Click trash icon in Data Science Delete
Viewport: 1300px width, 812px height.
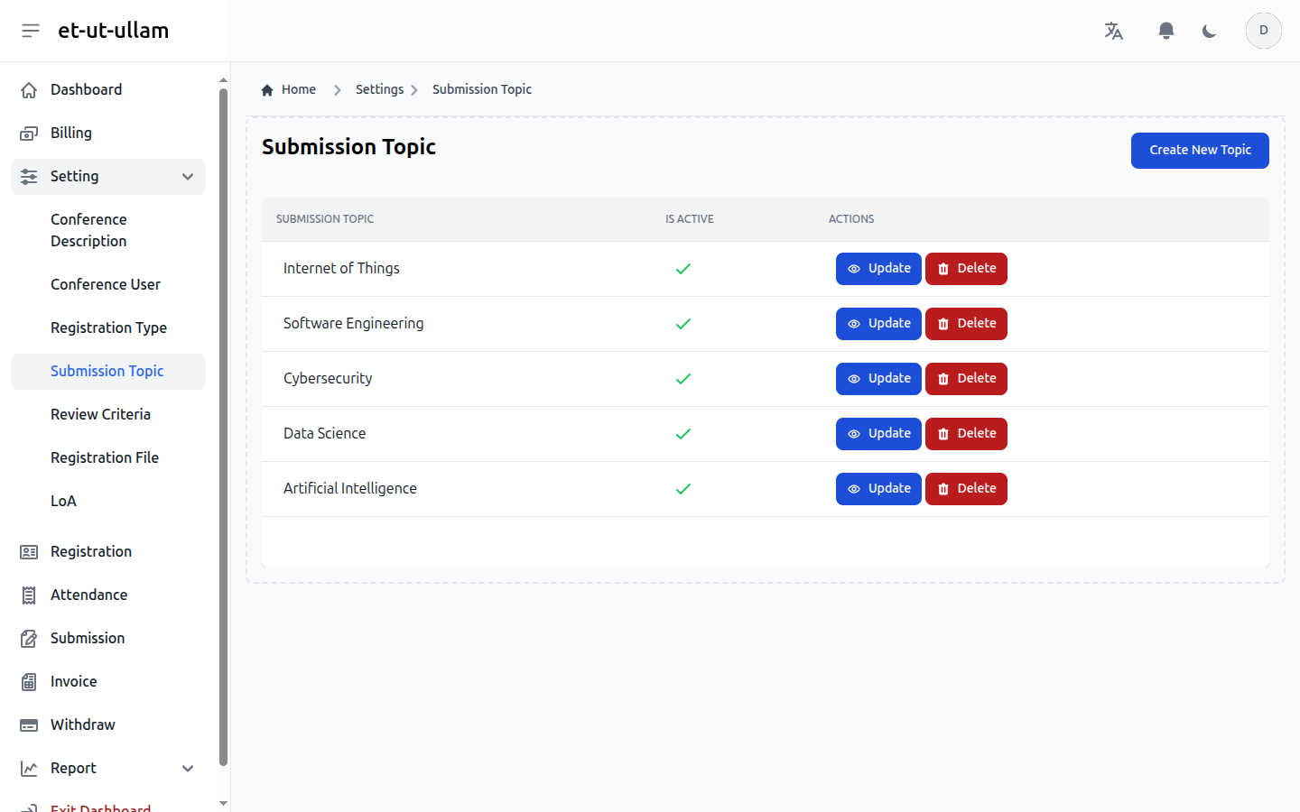(x=943, y=434)
